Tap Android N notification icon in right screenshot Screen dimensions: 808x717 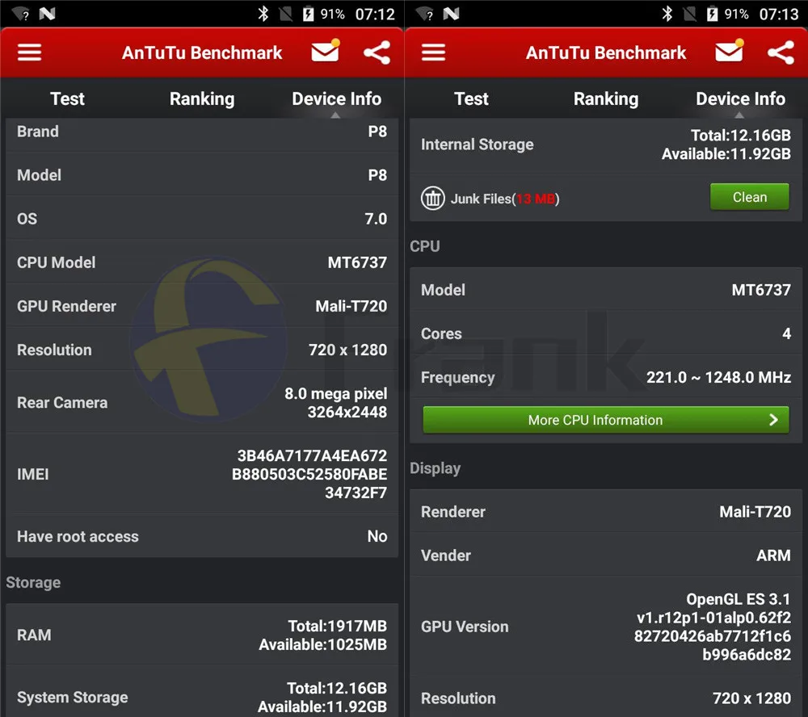451,14
